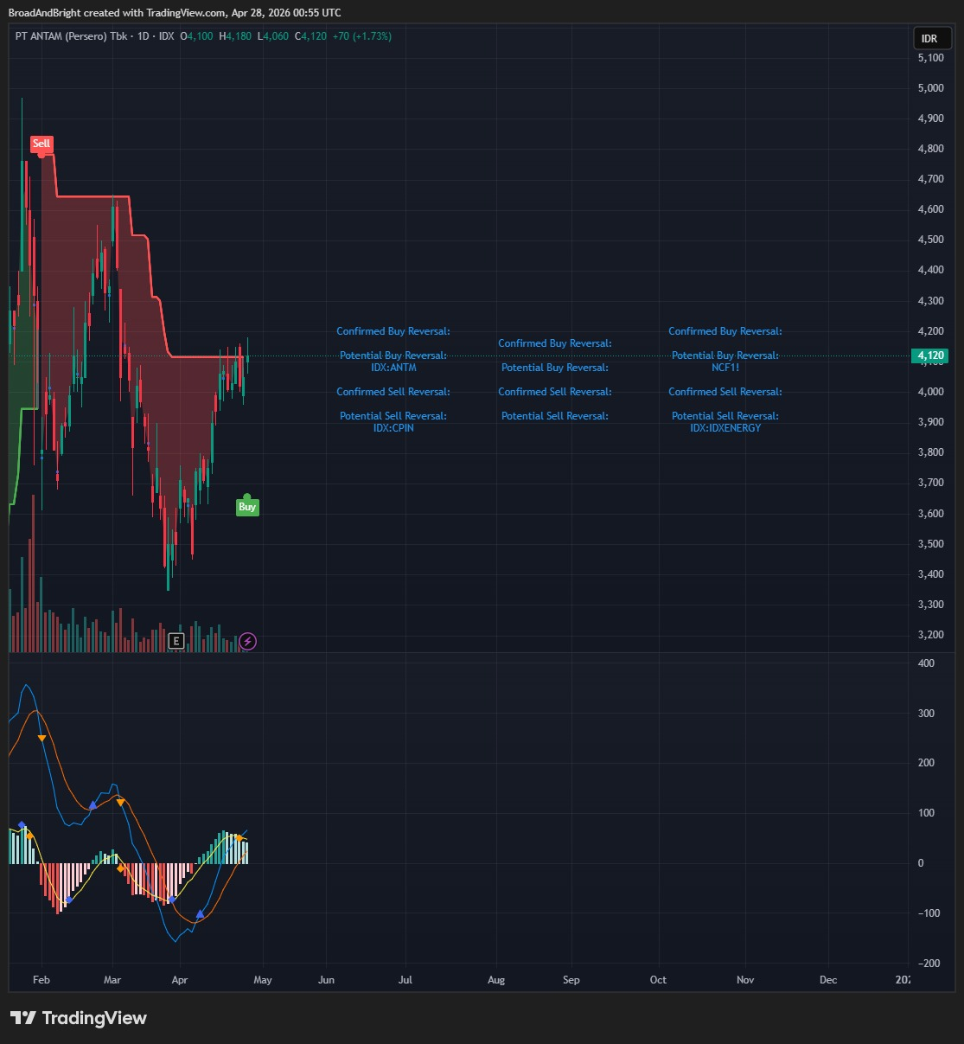Select topmost orange down-triangle in oscillator pane

tap(41, 738)
